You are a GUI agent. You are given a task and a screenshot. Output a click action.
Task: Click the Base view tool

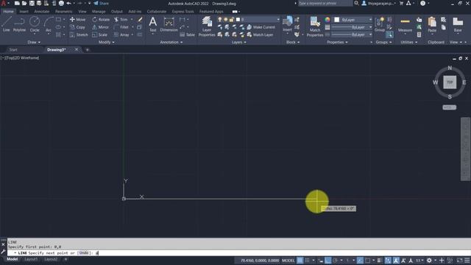[x=458, y=24]
